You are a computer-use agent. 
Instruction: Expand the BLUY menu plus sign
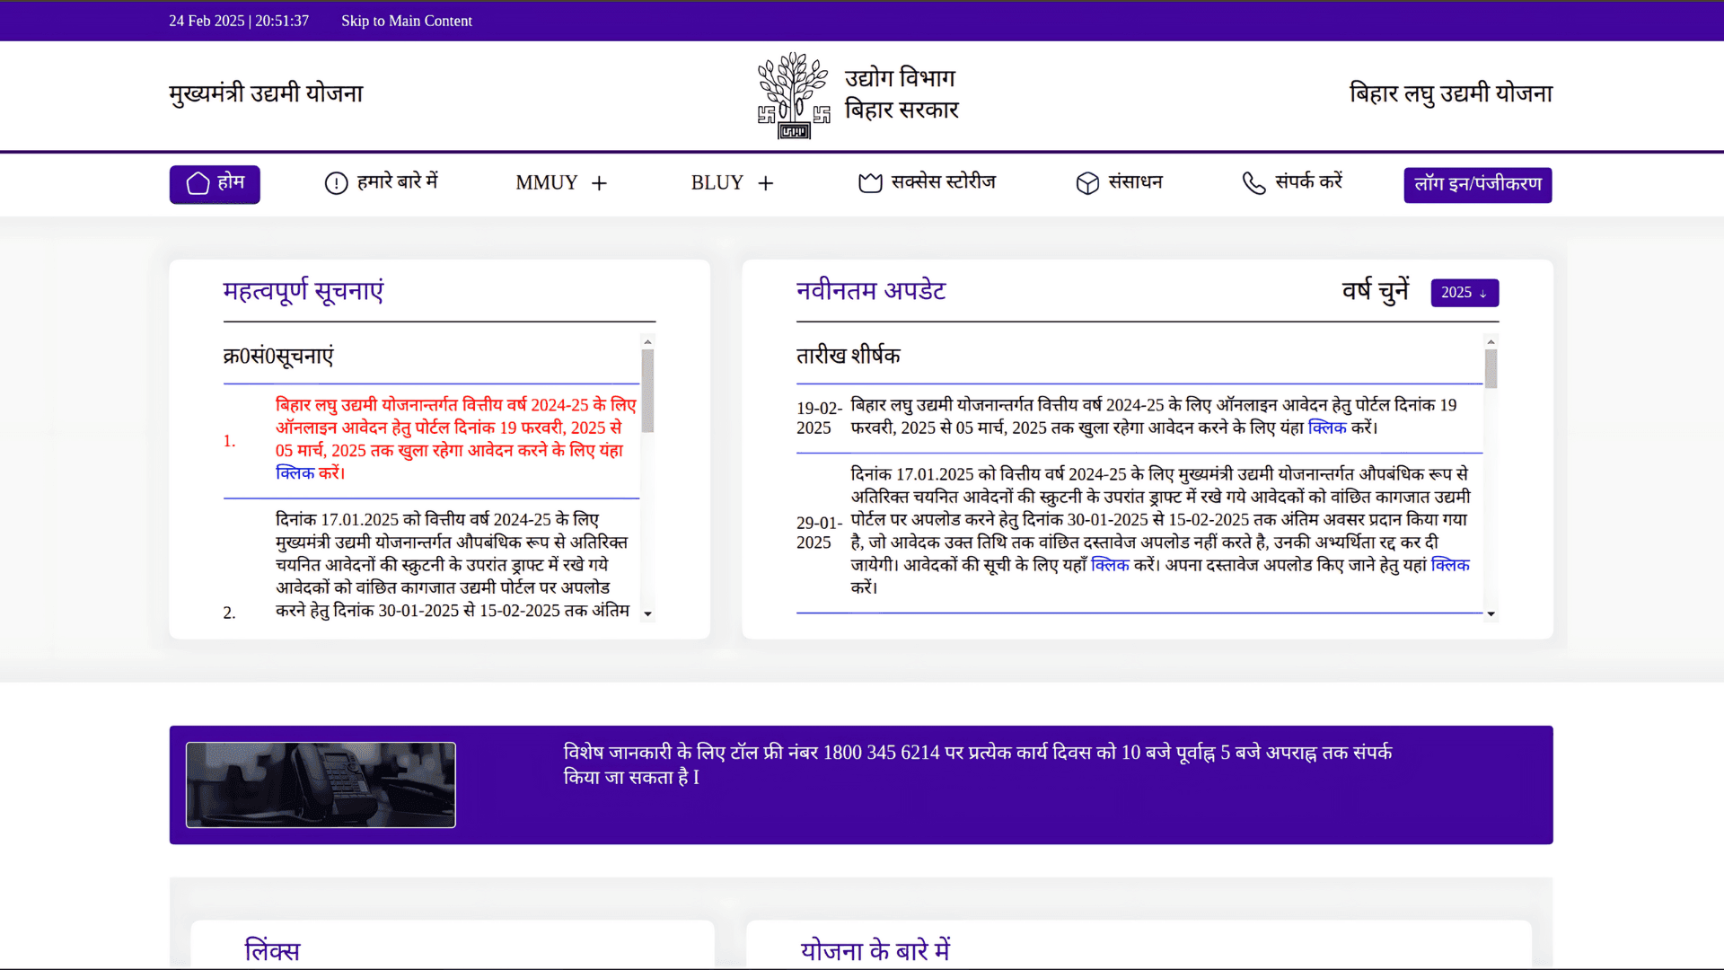pyautogui.click(x=765, y=183)
